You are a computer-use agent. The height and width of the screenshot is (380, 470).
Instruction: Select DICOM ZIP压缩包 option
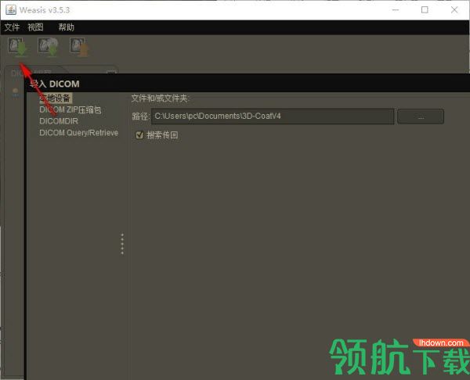[x=70, y=109]
